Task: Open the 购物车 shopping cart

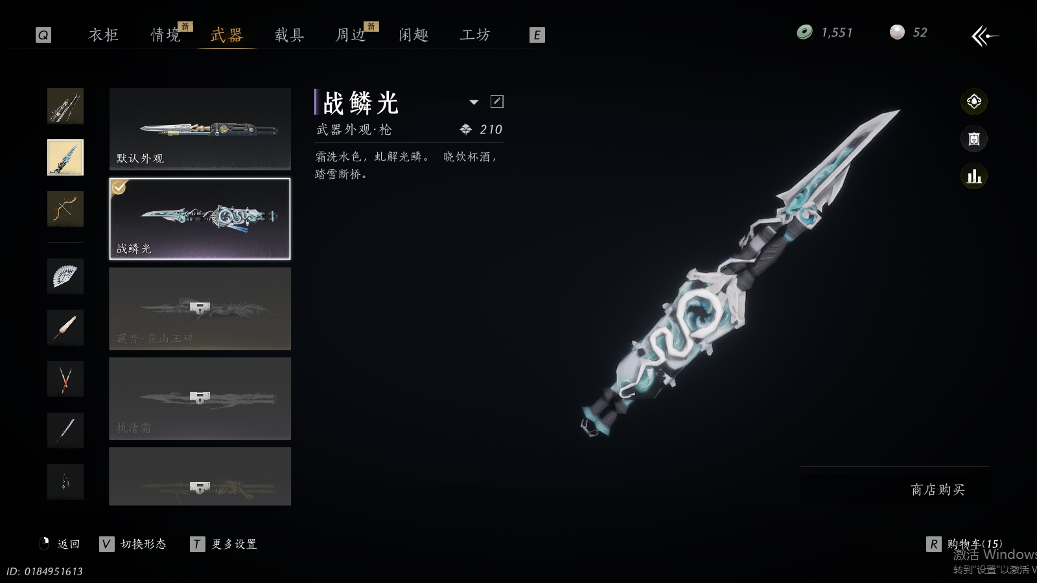Action: pyautogui.click(x=964, y=544)
